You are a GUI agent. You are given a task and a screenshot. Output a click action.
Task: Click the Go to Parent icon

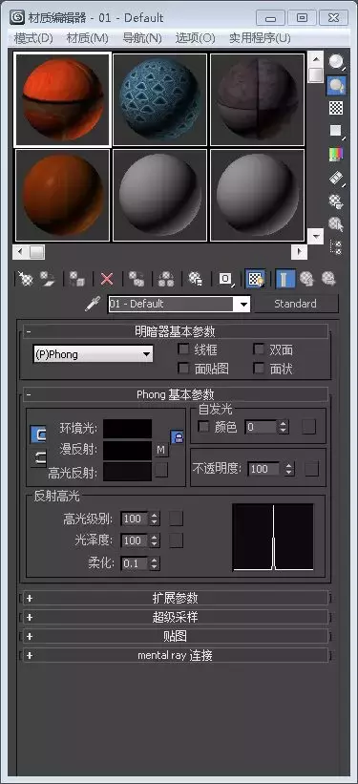click(x=307, y=279)
